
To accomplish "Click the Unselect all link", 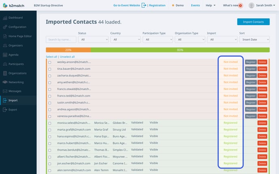I will [x=67, y=57].
